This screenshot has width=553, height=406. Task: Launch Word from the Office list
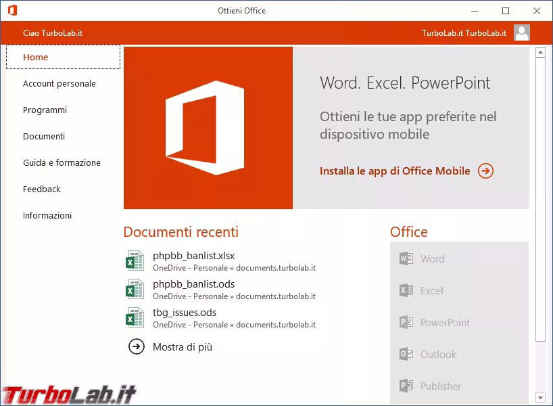pos(433,259)
